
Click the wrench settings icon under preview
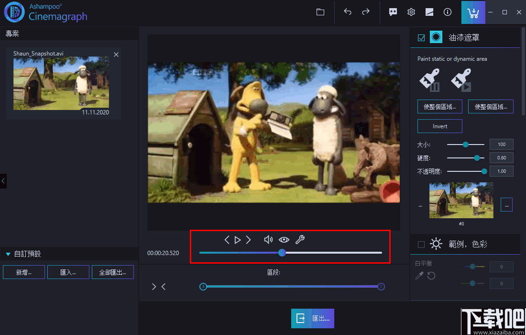click(x=300, y=240)
